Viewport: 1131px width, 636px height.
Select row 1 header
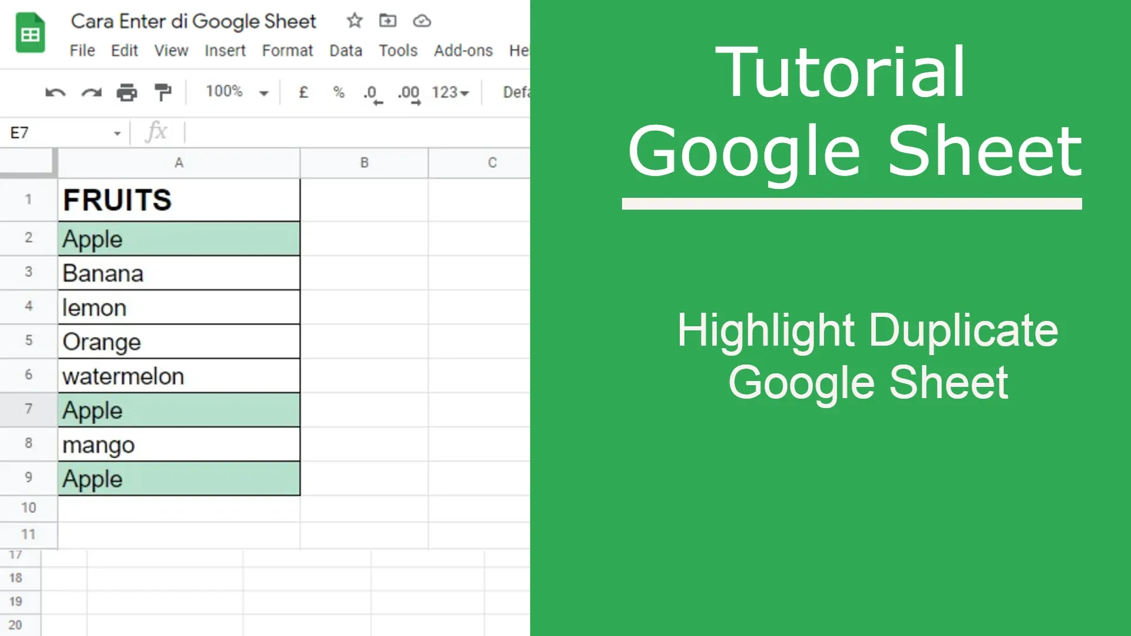28,200
